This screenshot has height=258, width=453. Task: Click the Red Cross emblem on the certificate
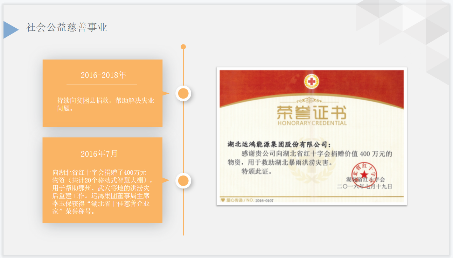311,82
